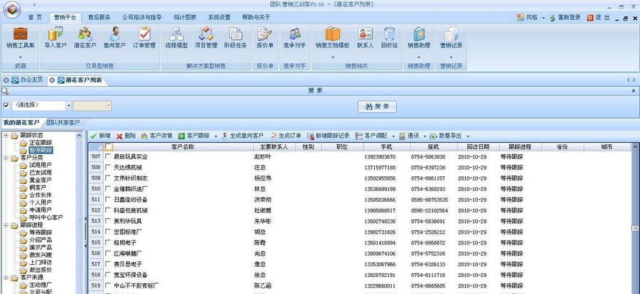Collapse the 搜索 panel with chevron
Screen dimensions: 640x294
634,90
